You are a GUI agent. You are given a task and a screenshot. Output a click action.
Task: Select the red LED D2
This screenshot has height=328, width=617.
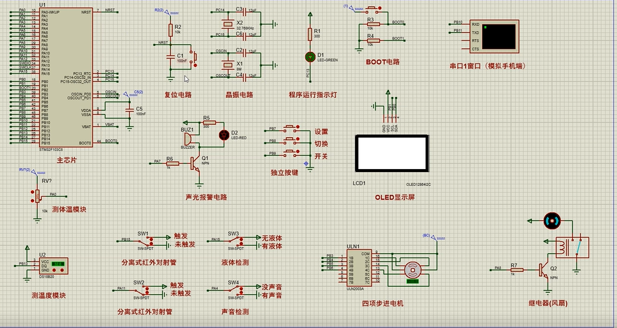click(224, 135)
